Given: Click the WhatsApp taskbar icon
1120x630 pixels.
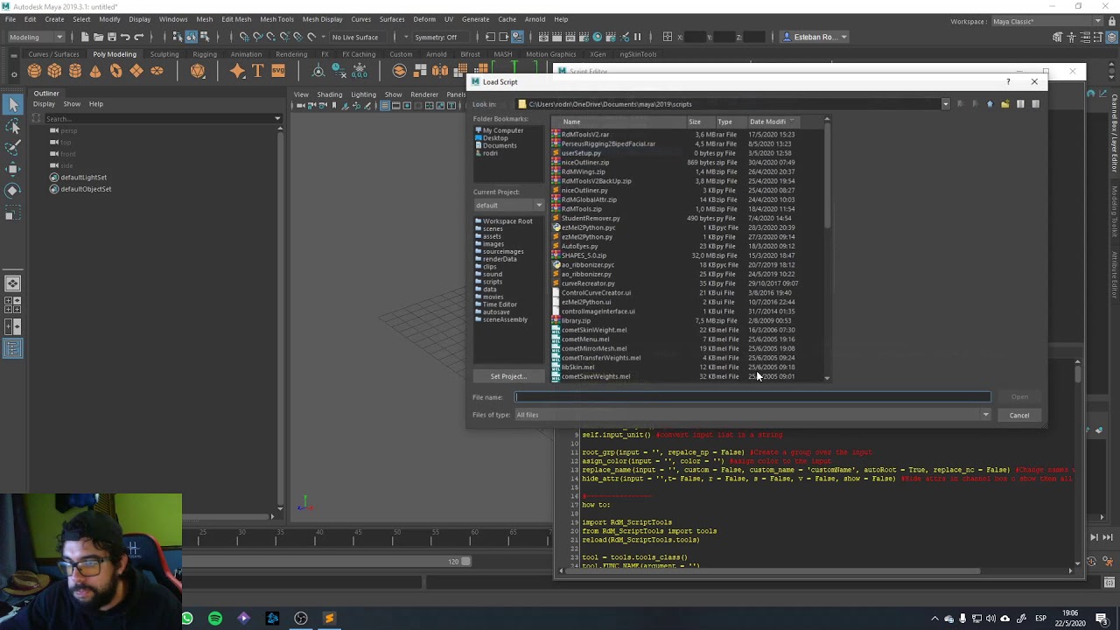Looking at the screenshot, I should pyautogui.click(x=187, y=619).
